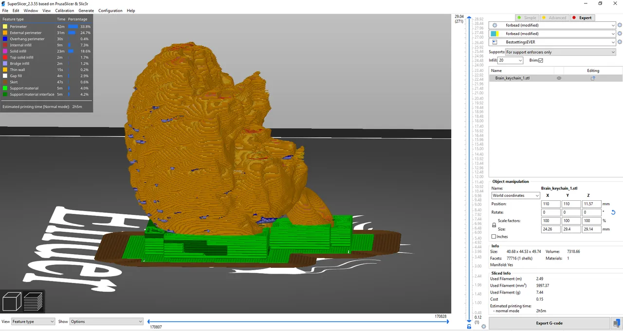
Task: Click the filament color swatch in preset
Action: 495,34
